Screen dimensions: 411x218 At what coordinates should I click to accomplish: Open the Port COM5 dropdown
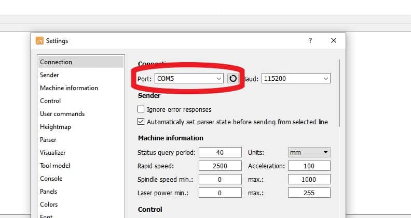(x=189, y=78)
